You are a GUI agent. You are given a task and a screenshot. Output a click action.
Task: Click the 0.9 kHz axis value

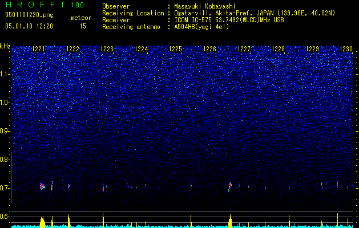click(x=5, y=131)
